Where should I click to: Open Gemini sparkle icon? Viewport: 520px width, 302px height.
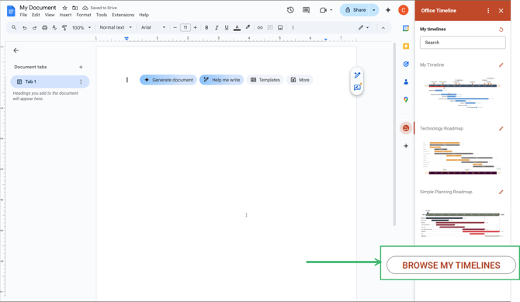pos(388,10)
